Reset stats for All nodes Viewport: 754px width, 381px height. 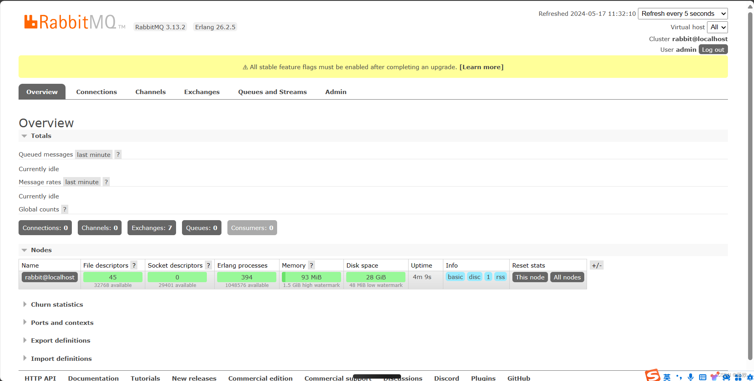(x=567, y=277)
